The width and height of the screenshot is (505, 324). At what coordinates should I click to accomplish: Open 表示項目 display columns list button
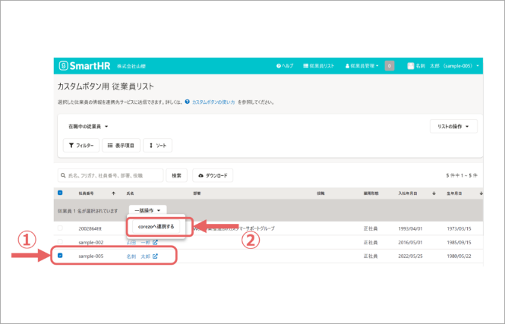121,145
